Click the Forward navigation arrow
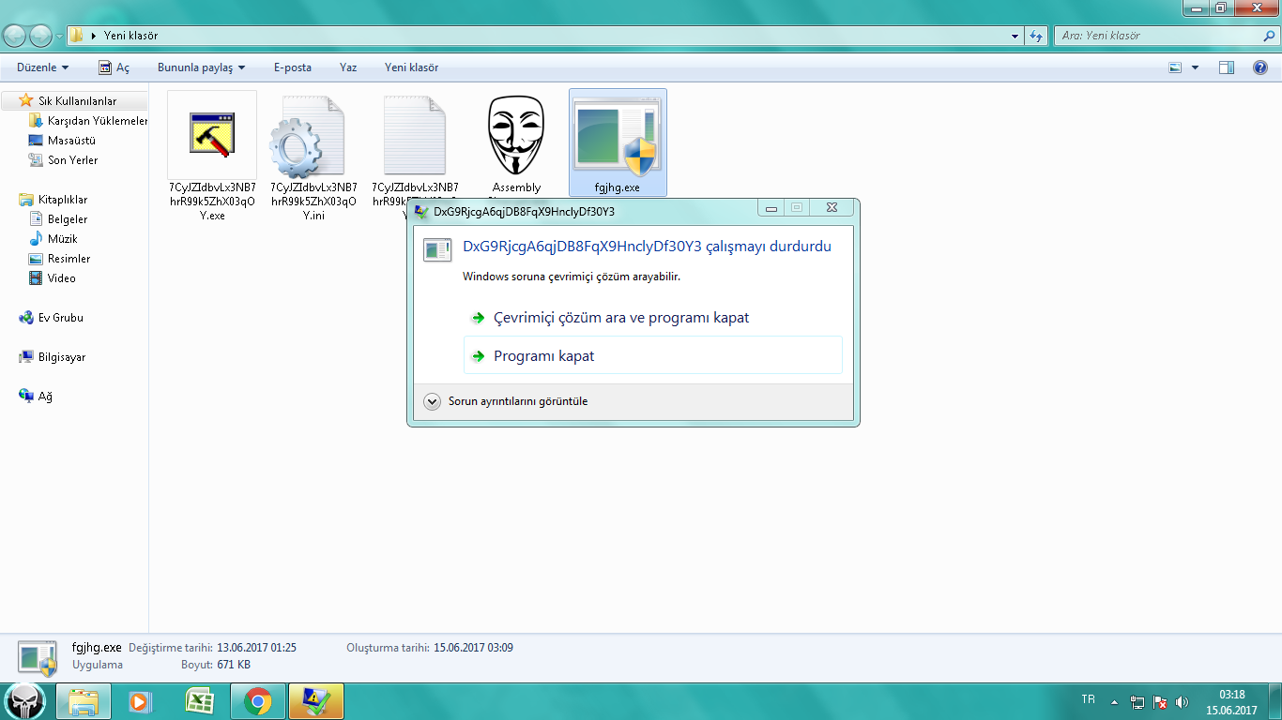Image resolution: width=1282 pixels, height=720 pixels. [41, 36]
